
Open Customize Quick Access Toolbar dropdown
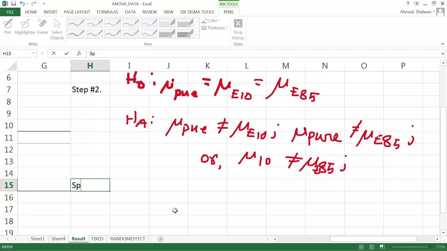point(44,3)
